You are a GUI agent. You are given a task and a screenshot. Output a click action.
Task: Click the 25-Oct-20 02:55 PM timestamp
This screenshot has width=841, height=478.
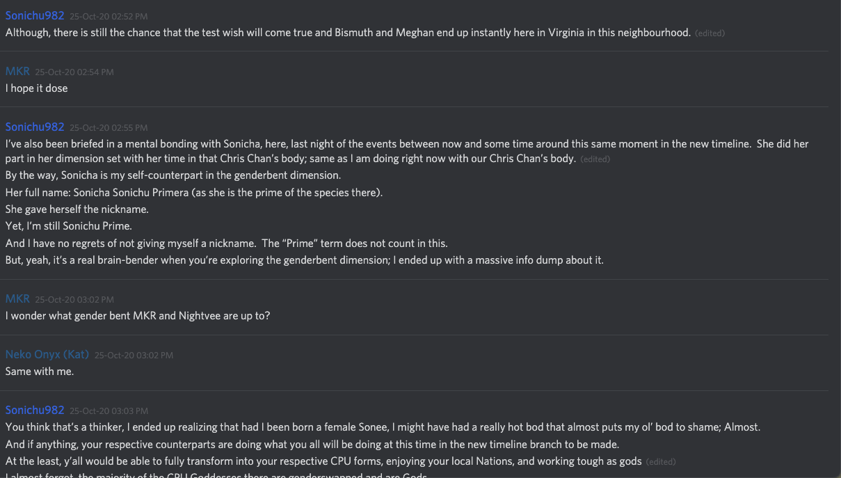click(109, 127)
